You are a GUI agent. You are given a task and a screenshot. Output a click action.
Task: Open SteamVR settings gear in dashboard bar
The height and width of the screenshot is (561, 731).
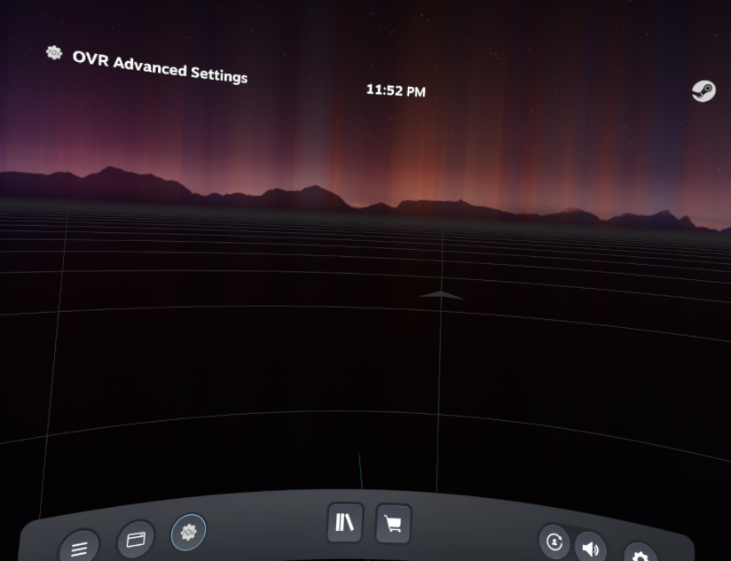point(641,553)
